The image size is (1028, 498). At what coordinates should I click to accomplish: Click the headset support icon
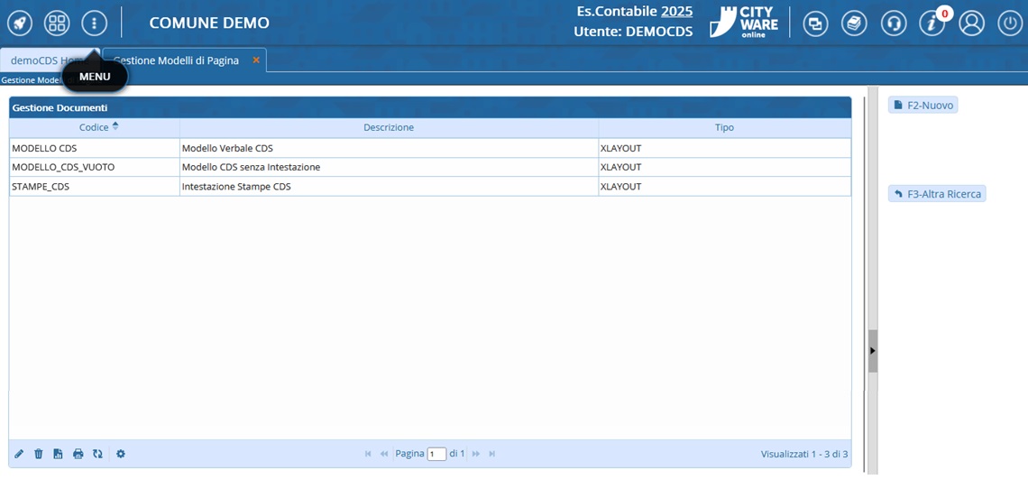(x=893, y=23)
